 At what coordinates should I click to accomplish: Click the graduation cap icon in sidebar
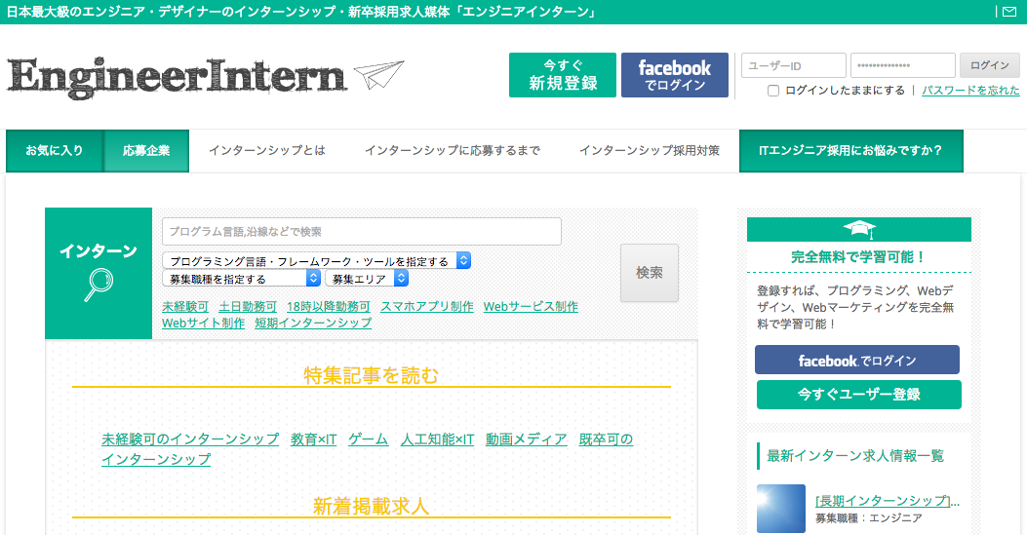tap(858, 229)
